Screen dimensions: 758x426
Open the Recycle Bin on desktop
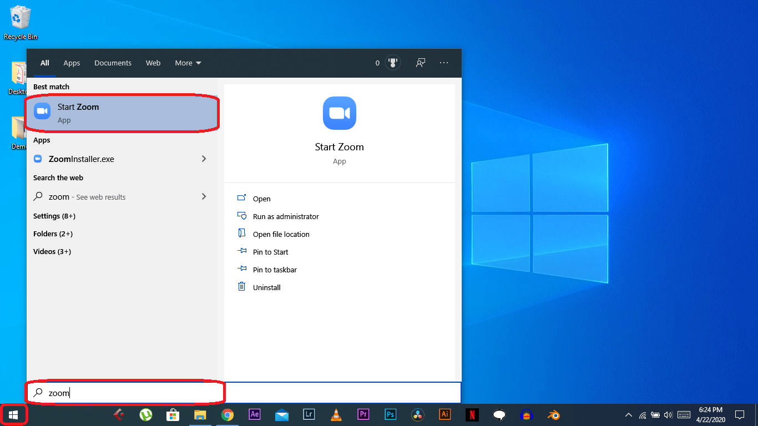tap(21, 22)
